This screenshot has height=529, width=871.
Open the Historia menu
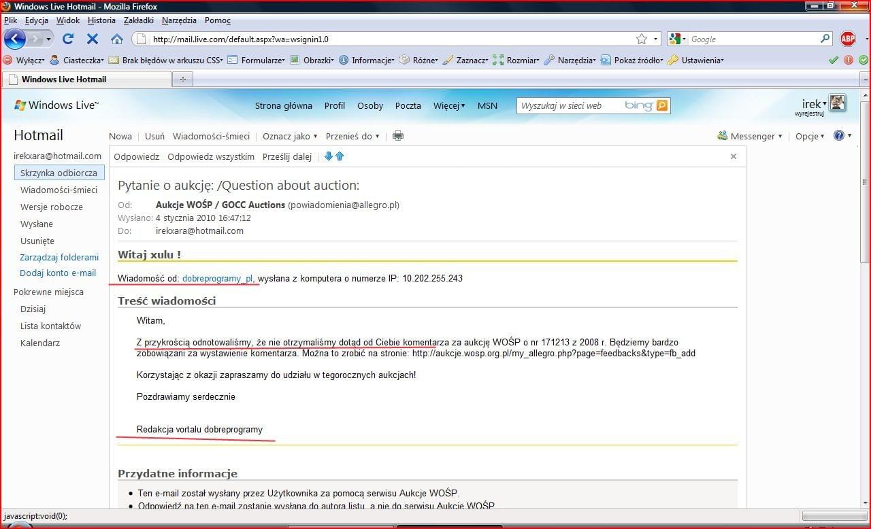(101, 20)
